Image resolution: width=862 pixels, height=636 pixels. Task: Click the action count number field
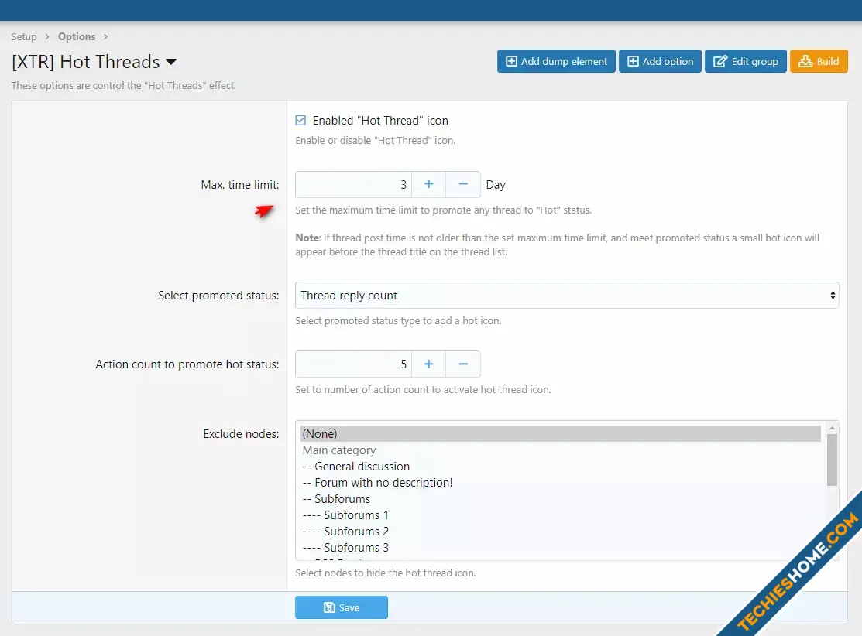coord(353,364)
